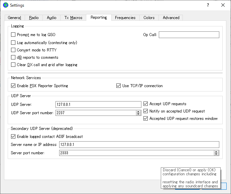Viewport: 231px width, 194px height.
Task: Select the Reporting tab
Action: coord(99,17)
